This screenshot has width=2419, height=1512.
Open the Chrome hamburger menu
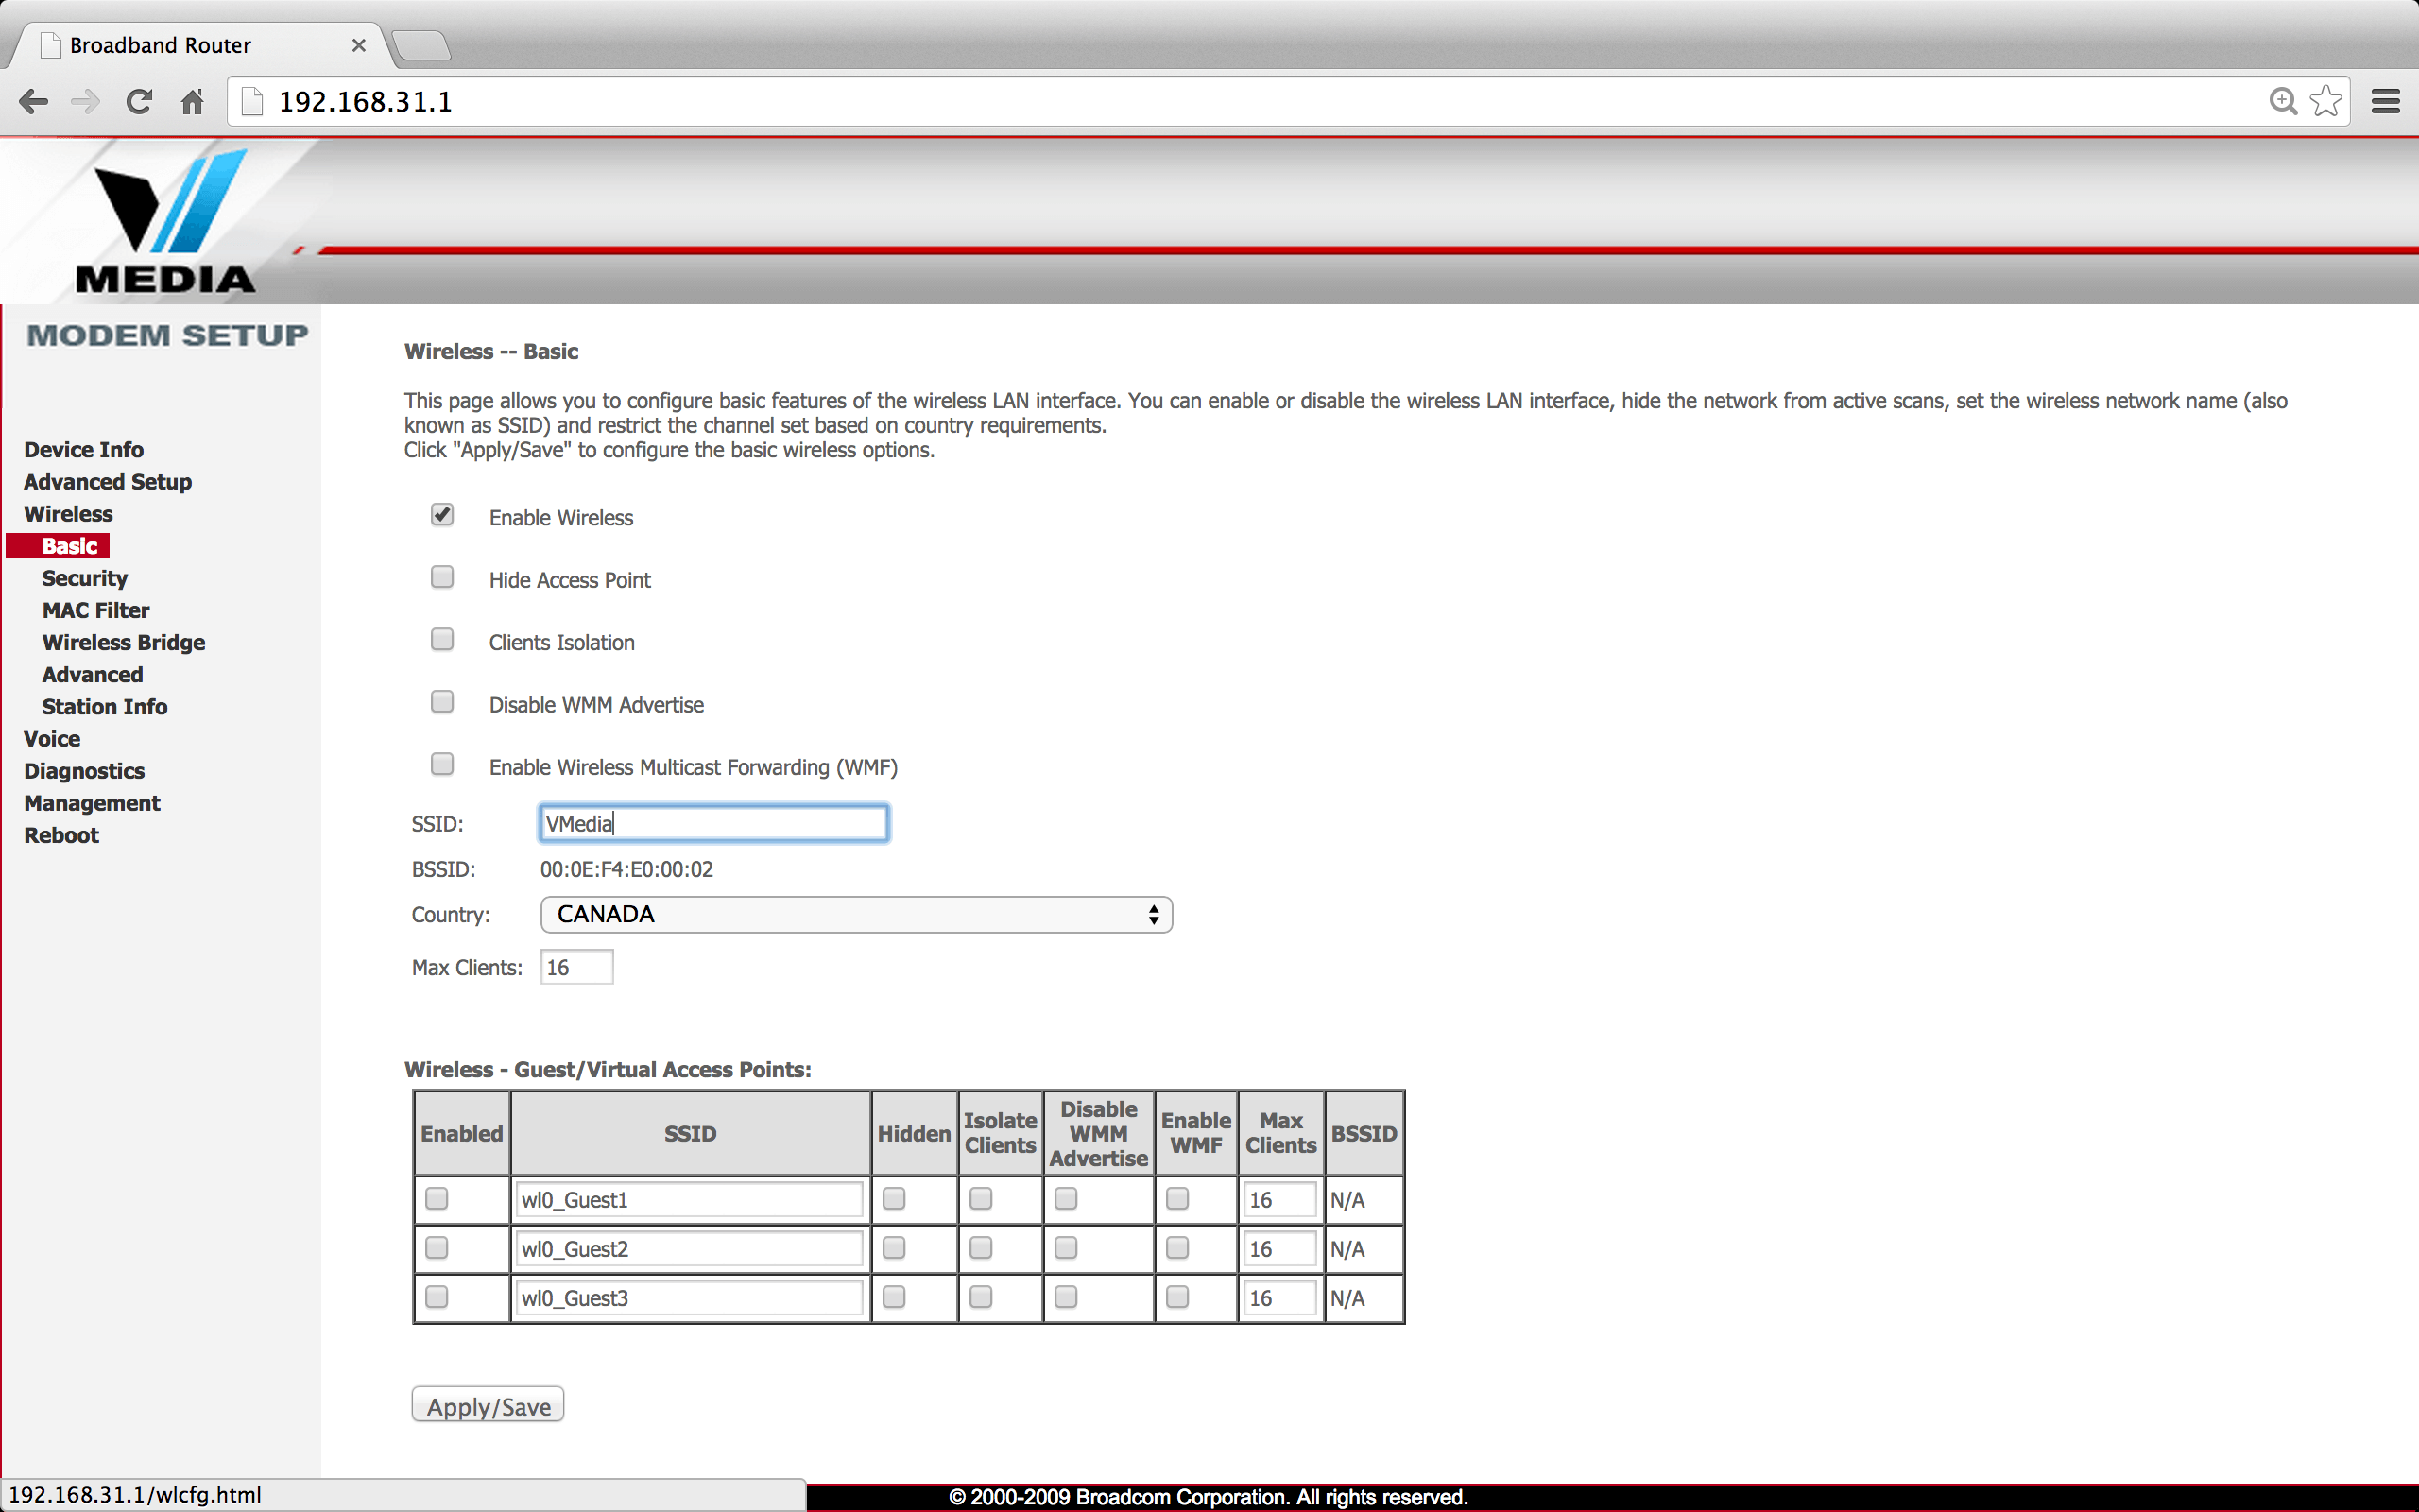pyautogui.click(x=2385, y=101)
